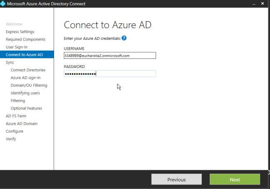The image size is (270, 189).
Task: Minimize the Azure AD Connect window
Action: point(254,4)
